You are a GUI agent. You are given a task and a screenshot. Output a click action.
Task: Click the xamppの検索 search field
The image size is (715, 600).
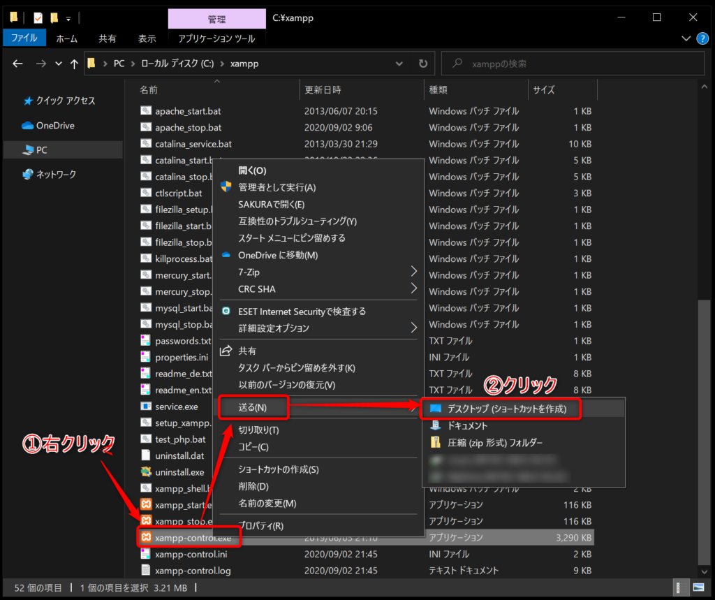[573, 64]
